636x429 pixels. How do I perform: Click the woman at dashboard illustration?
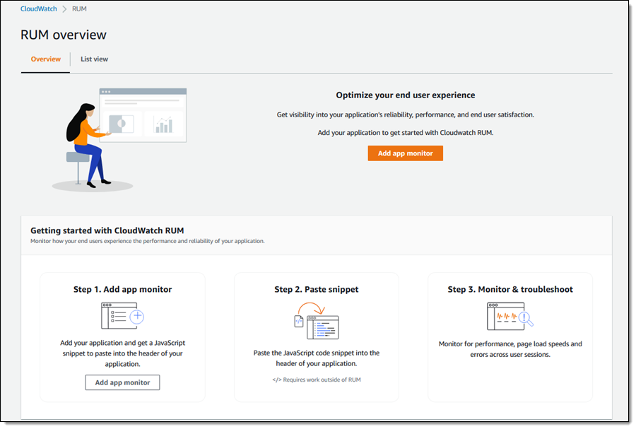point(119,139)
